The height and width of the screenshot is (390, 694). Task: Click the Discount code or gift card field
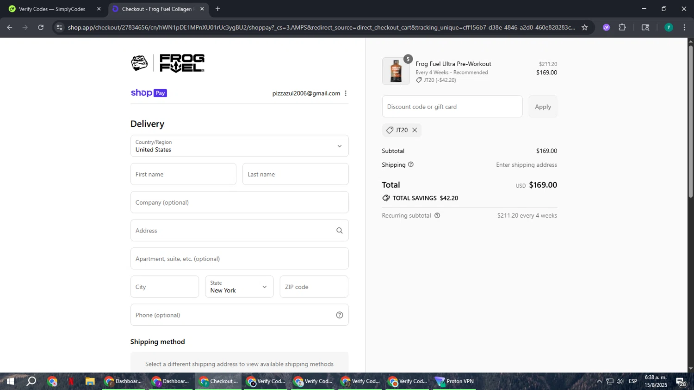pyautogui.click(x=452, y=107)
